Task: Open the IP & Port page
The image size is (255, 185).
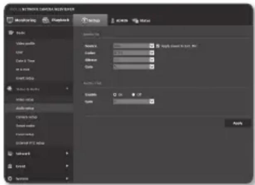Action: pyautogui.click(x=23, y=69)
